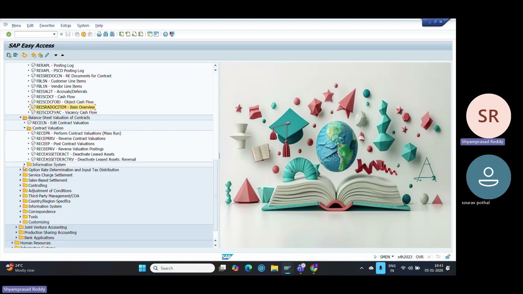Click the Add to Favorites star icon
This screenshot has width=523, height=294.
point(34,55)
